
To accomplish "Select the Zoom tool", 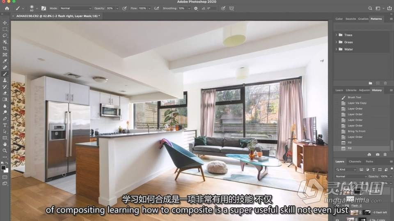I will [x=5, y=151].
